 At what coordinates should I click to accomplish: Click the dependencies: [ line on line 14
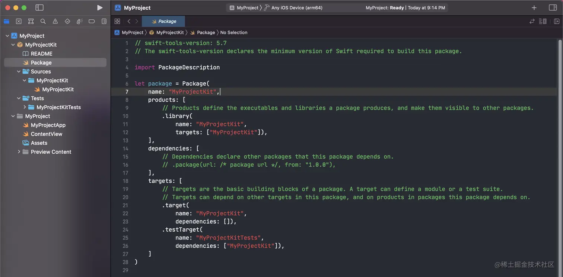174,149
